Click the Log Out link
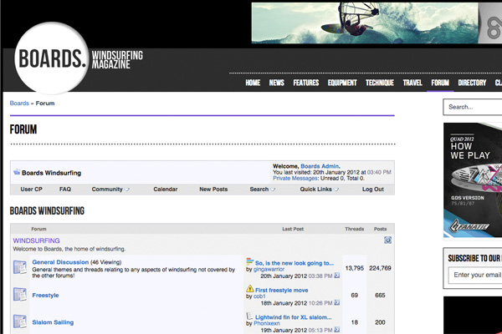Screen dimensions: 502x334 click(x=373, y=190)
